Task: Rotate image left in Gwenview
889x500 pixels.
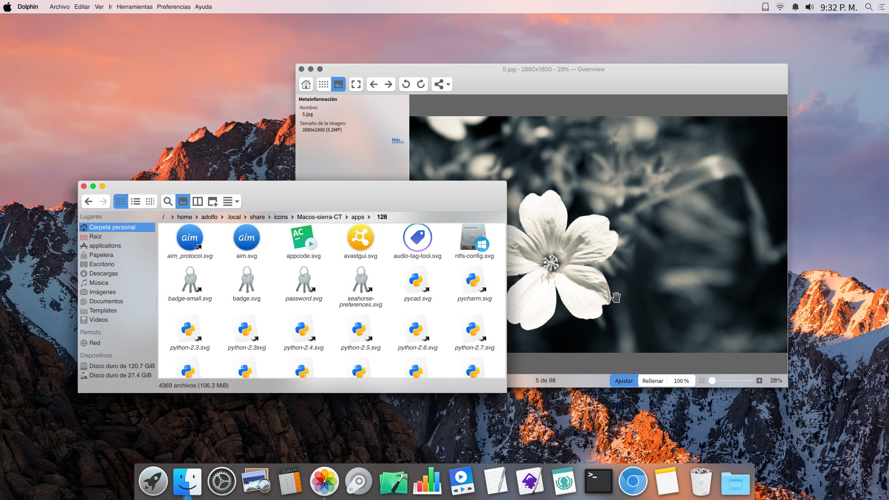Action: [x=406, y=84]
